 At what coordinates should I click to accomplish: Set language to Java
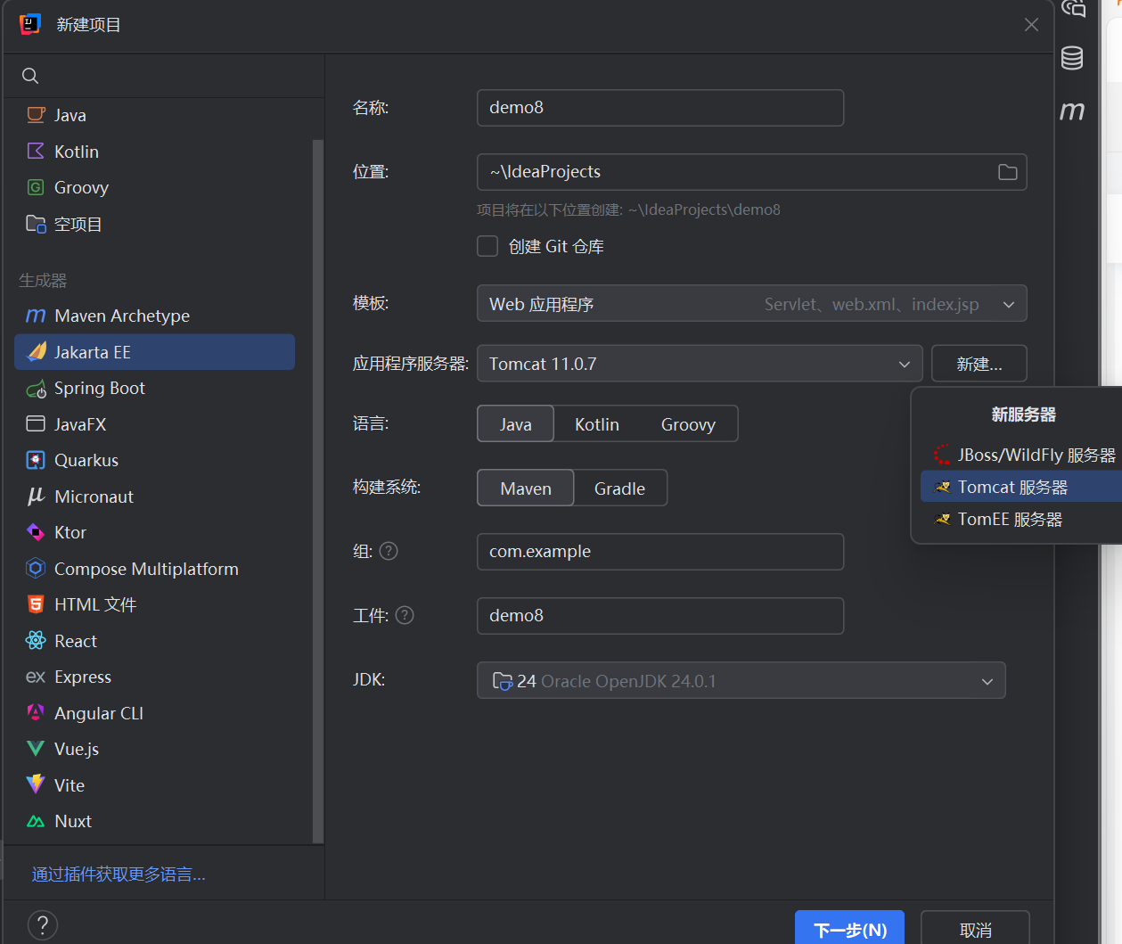(x=516, y=424)
